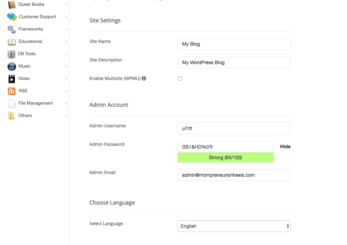This screenshot has width=347, height=245.
Task: Click the Site Name label
Action: (x=100, y=42)
